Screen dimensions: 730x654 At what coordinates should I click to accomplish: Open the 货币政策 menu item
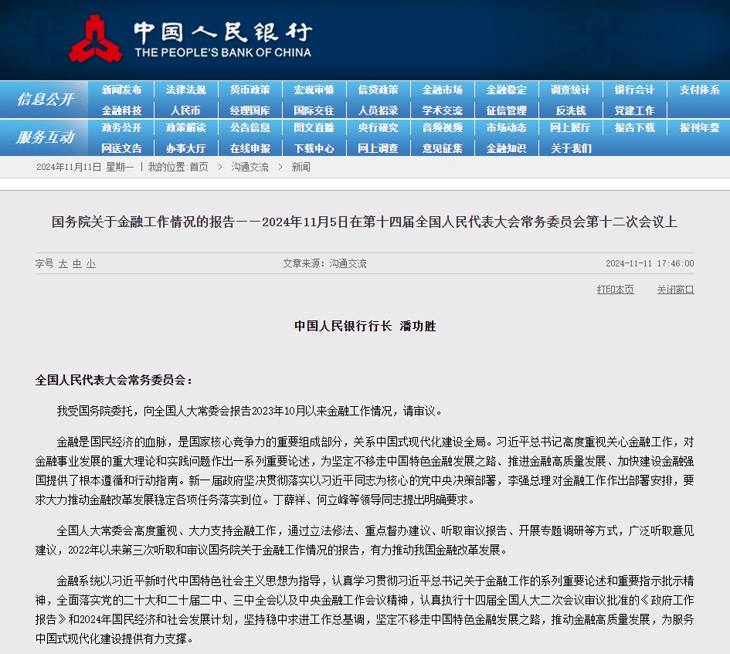tap(252, 90)
